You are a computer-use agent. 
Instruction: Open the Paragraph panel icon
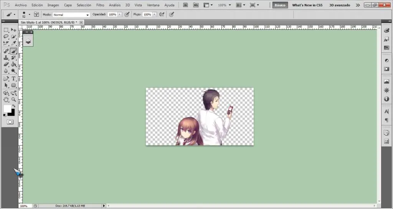(x=386, y=120)
